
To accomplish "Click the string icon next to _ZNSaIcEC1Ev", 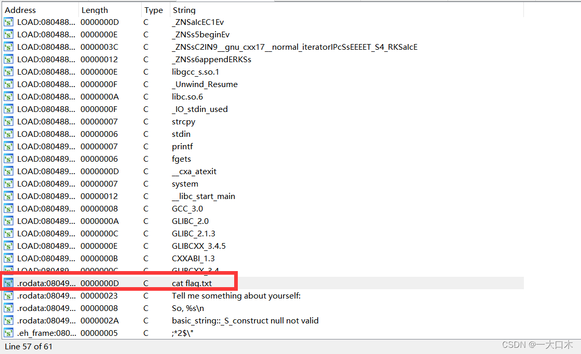I will pos(8,22).
